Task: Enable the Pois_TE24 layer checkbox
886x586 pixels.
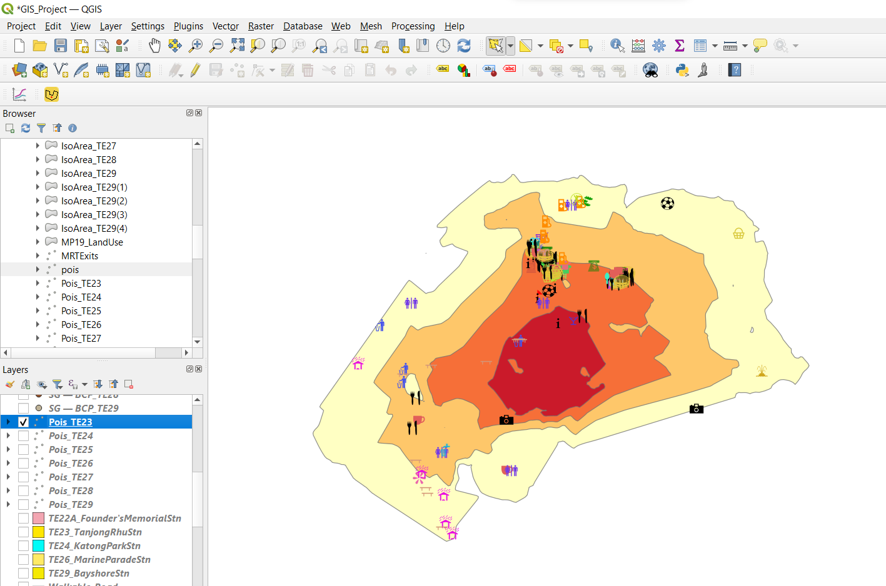Action: pos(23,436)
